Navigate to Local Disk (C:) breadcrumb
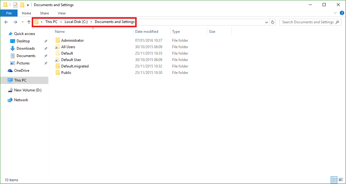The height and width of the screenshot is (184, 346). (76, 22)
